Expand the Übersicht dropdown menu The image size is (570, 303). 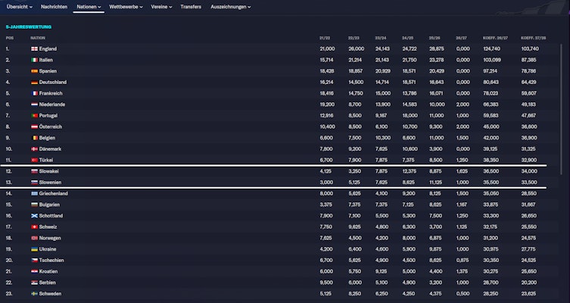(x=19, y=6)
